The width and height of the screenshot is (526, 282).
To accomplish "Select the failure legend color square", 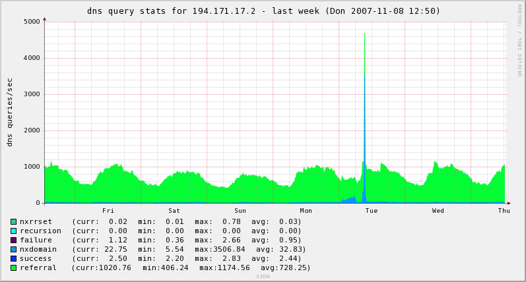I will [x=13, y=240].
